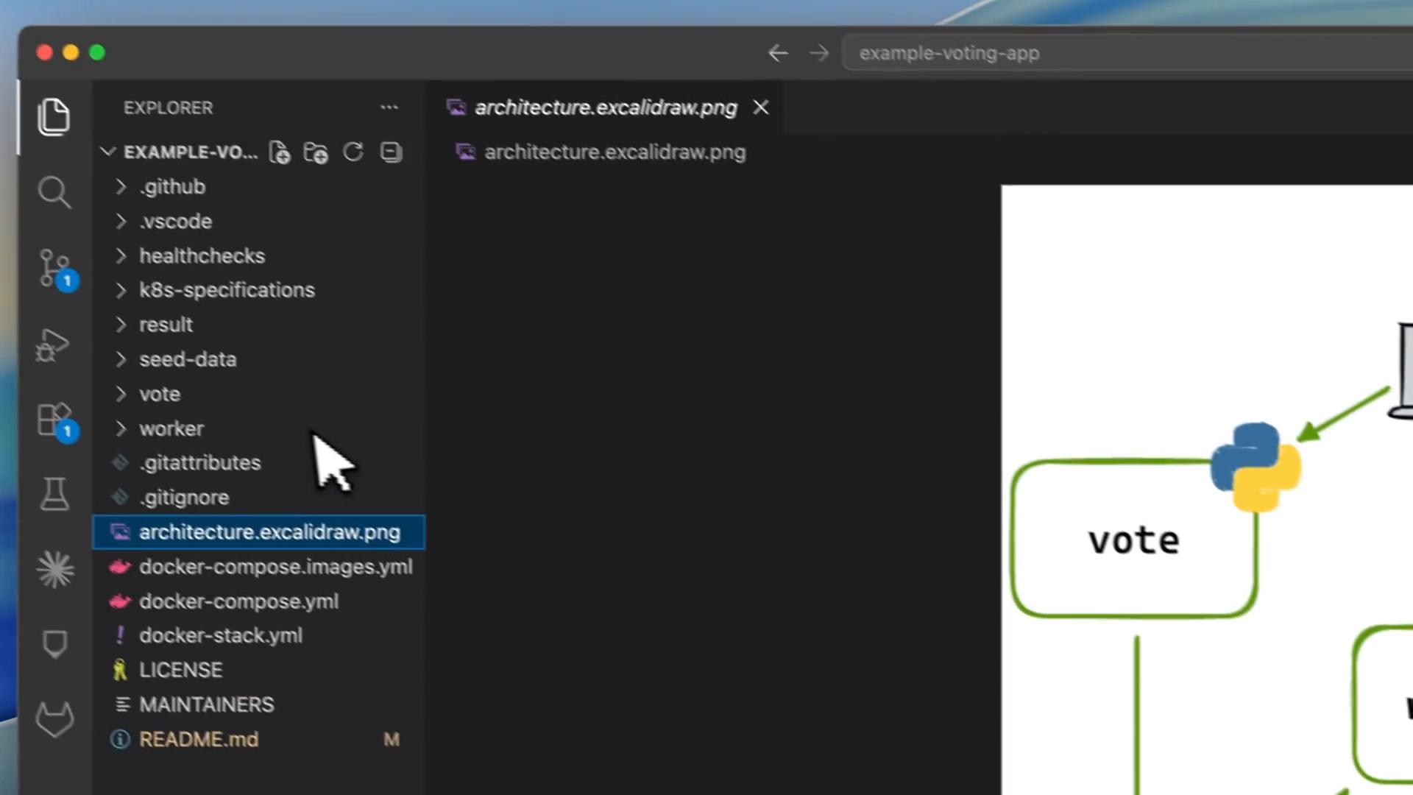Expand the worker folder
The height and width of the screenshot is (795, 1413).
(x=258, y=428)
